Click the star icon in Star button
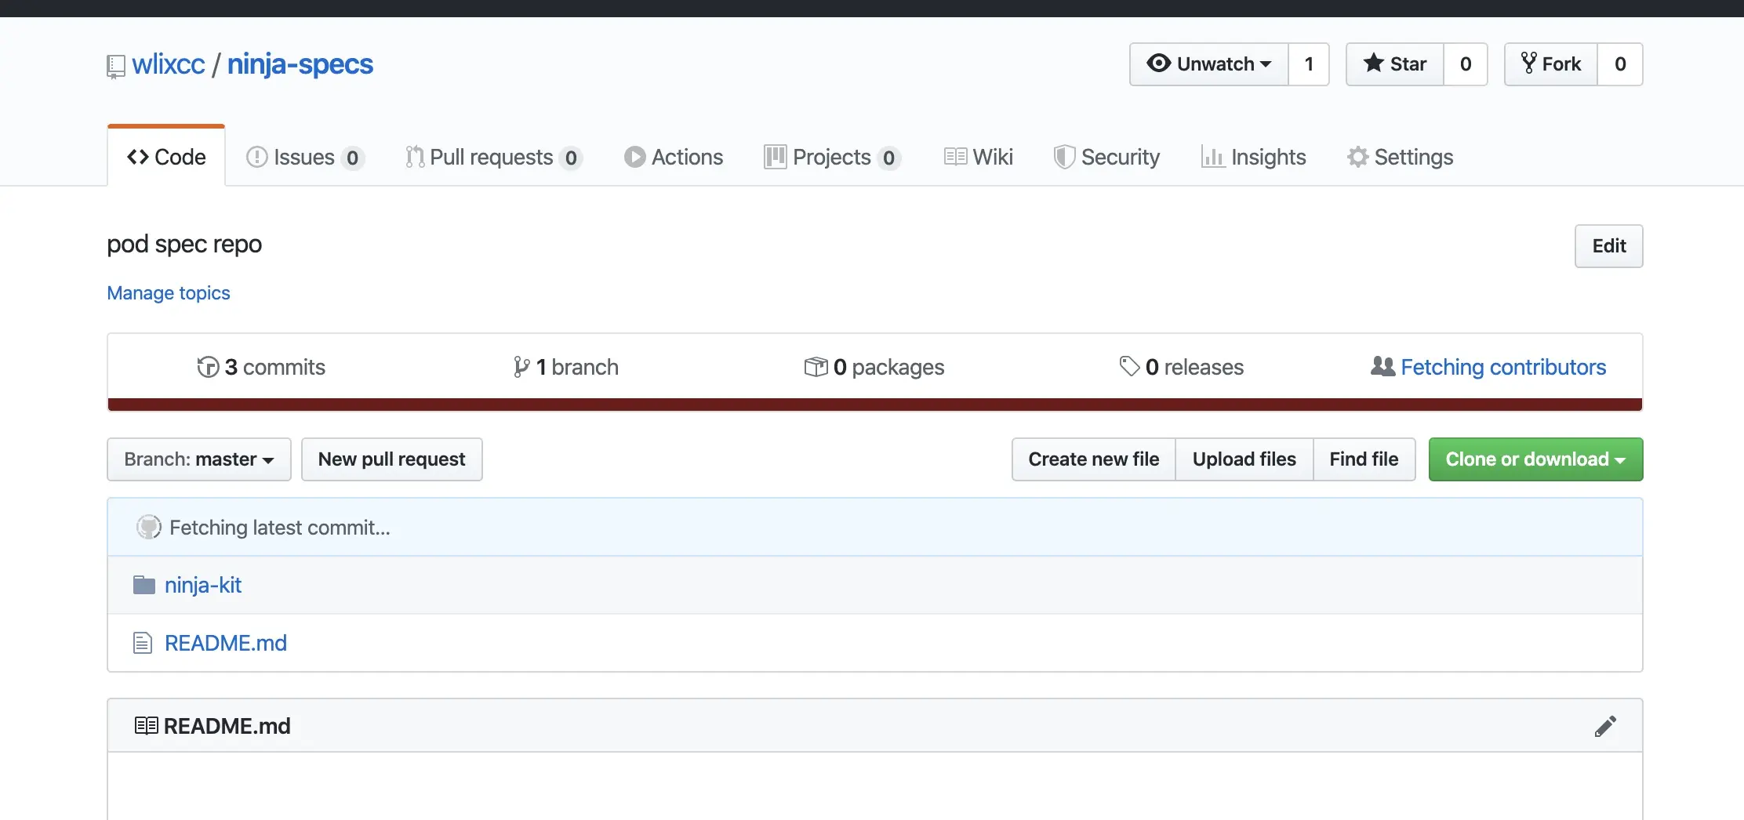 click(x=1373, y=63)
